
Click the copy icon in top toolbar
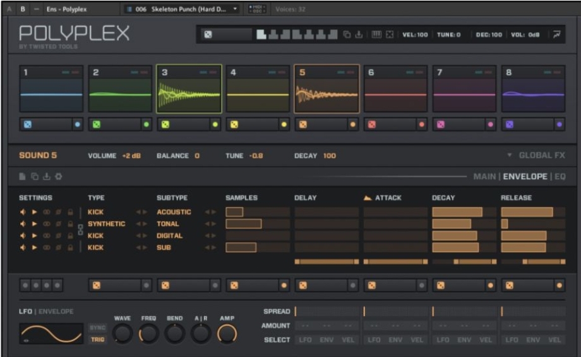[x=347, y=35]
